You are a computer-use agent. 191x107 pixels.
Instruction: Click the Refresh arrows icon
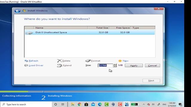pyautogui.click(x=26, y=61)
